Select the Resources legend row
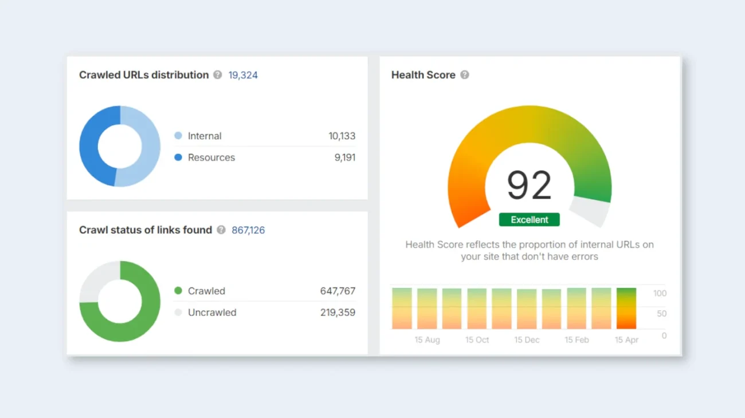 [265, 157]
